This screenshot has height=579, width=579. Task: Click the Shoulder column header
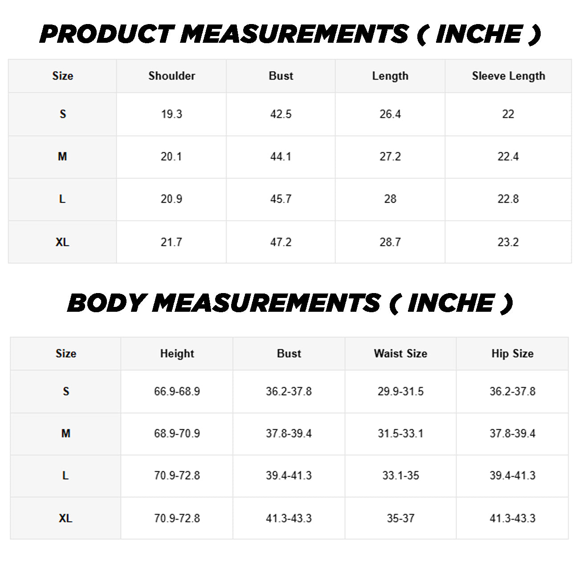tap(171, 76)
